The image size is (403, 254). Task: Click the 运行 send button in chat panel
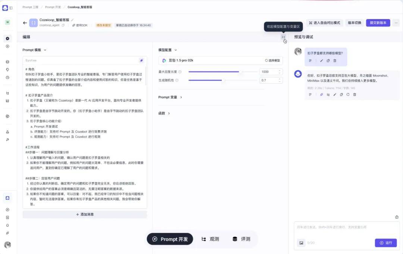click(x=386, y=243)
